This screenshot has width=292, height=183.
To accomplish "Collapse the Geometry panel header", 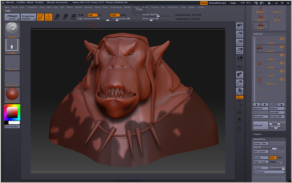I will [x=259, y=139].
